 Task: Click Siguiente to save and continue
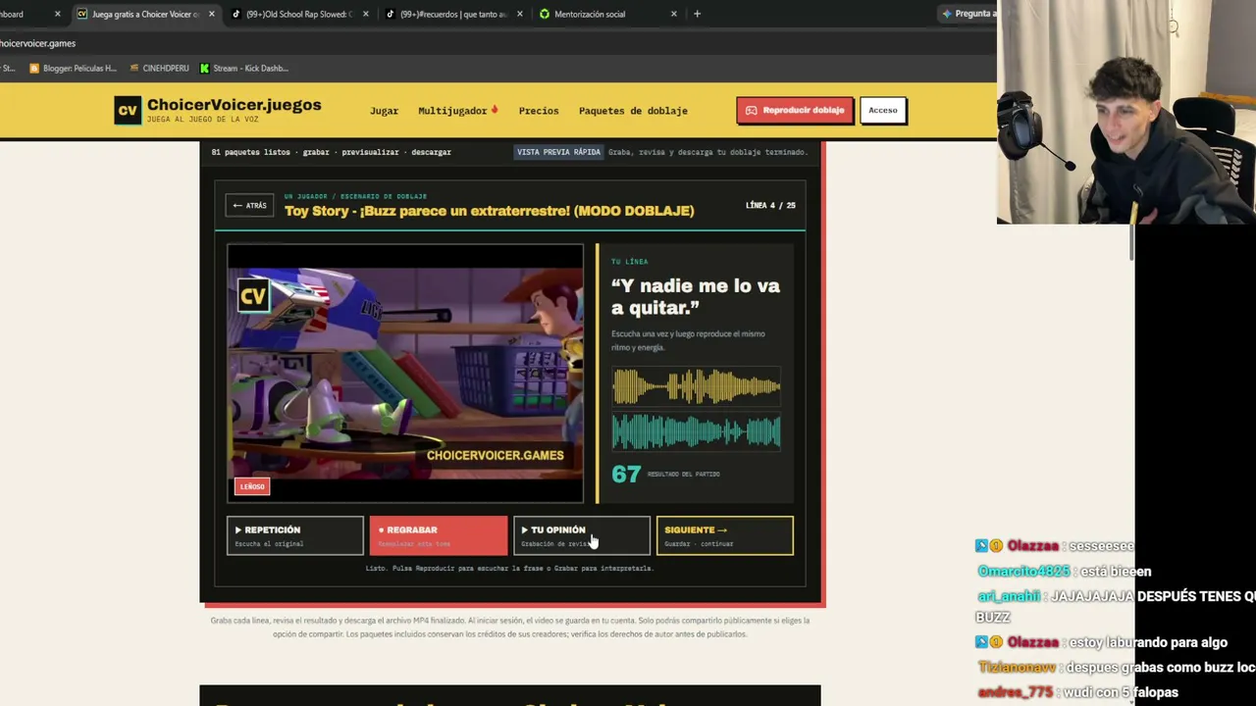(x=725, y=535)
